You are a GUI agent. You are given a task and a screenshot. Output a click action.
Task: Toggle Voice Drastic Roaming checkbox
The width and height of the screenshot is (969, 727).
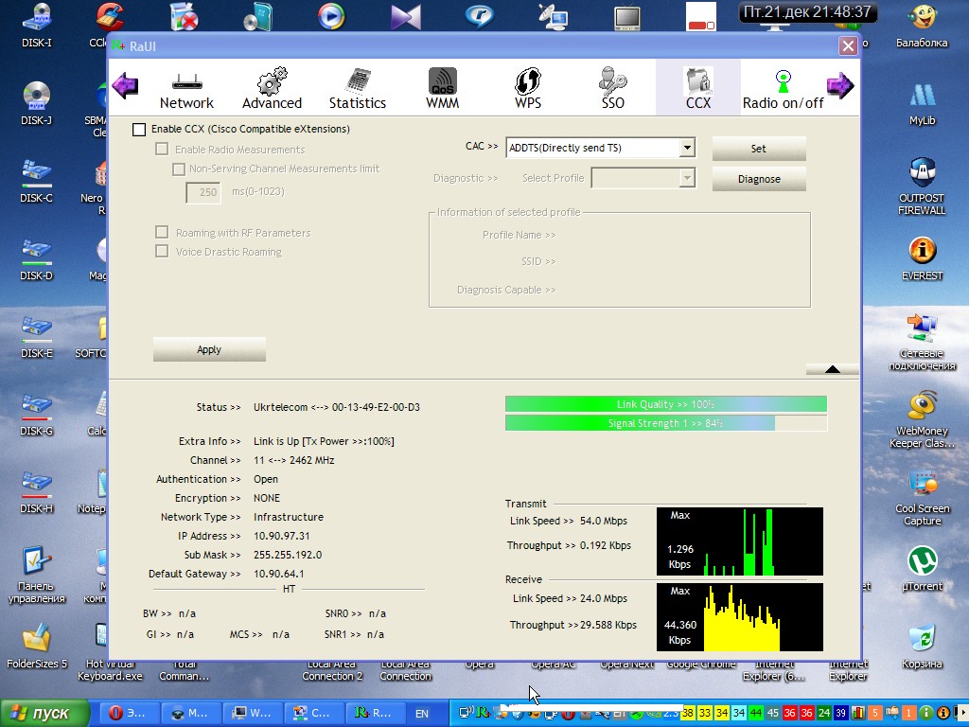tap(162, 251)
